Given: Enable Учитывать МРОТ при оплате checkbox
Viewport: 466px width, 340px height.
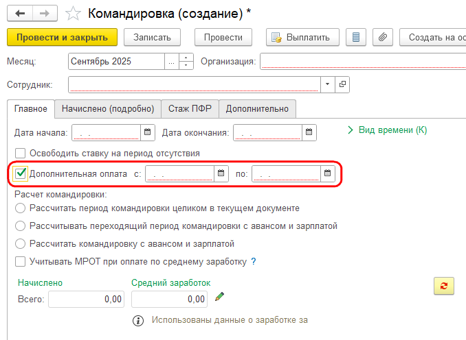Looking at the screenshot, I should [20, 262].
